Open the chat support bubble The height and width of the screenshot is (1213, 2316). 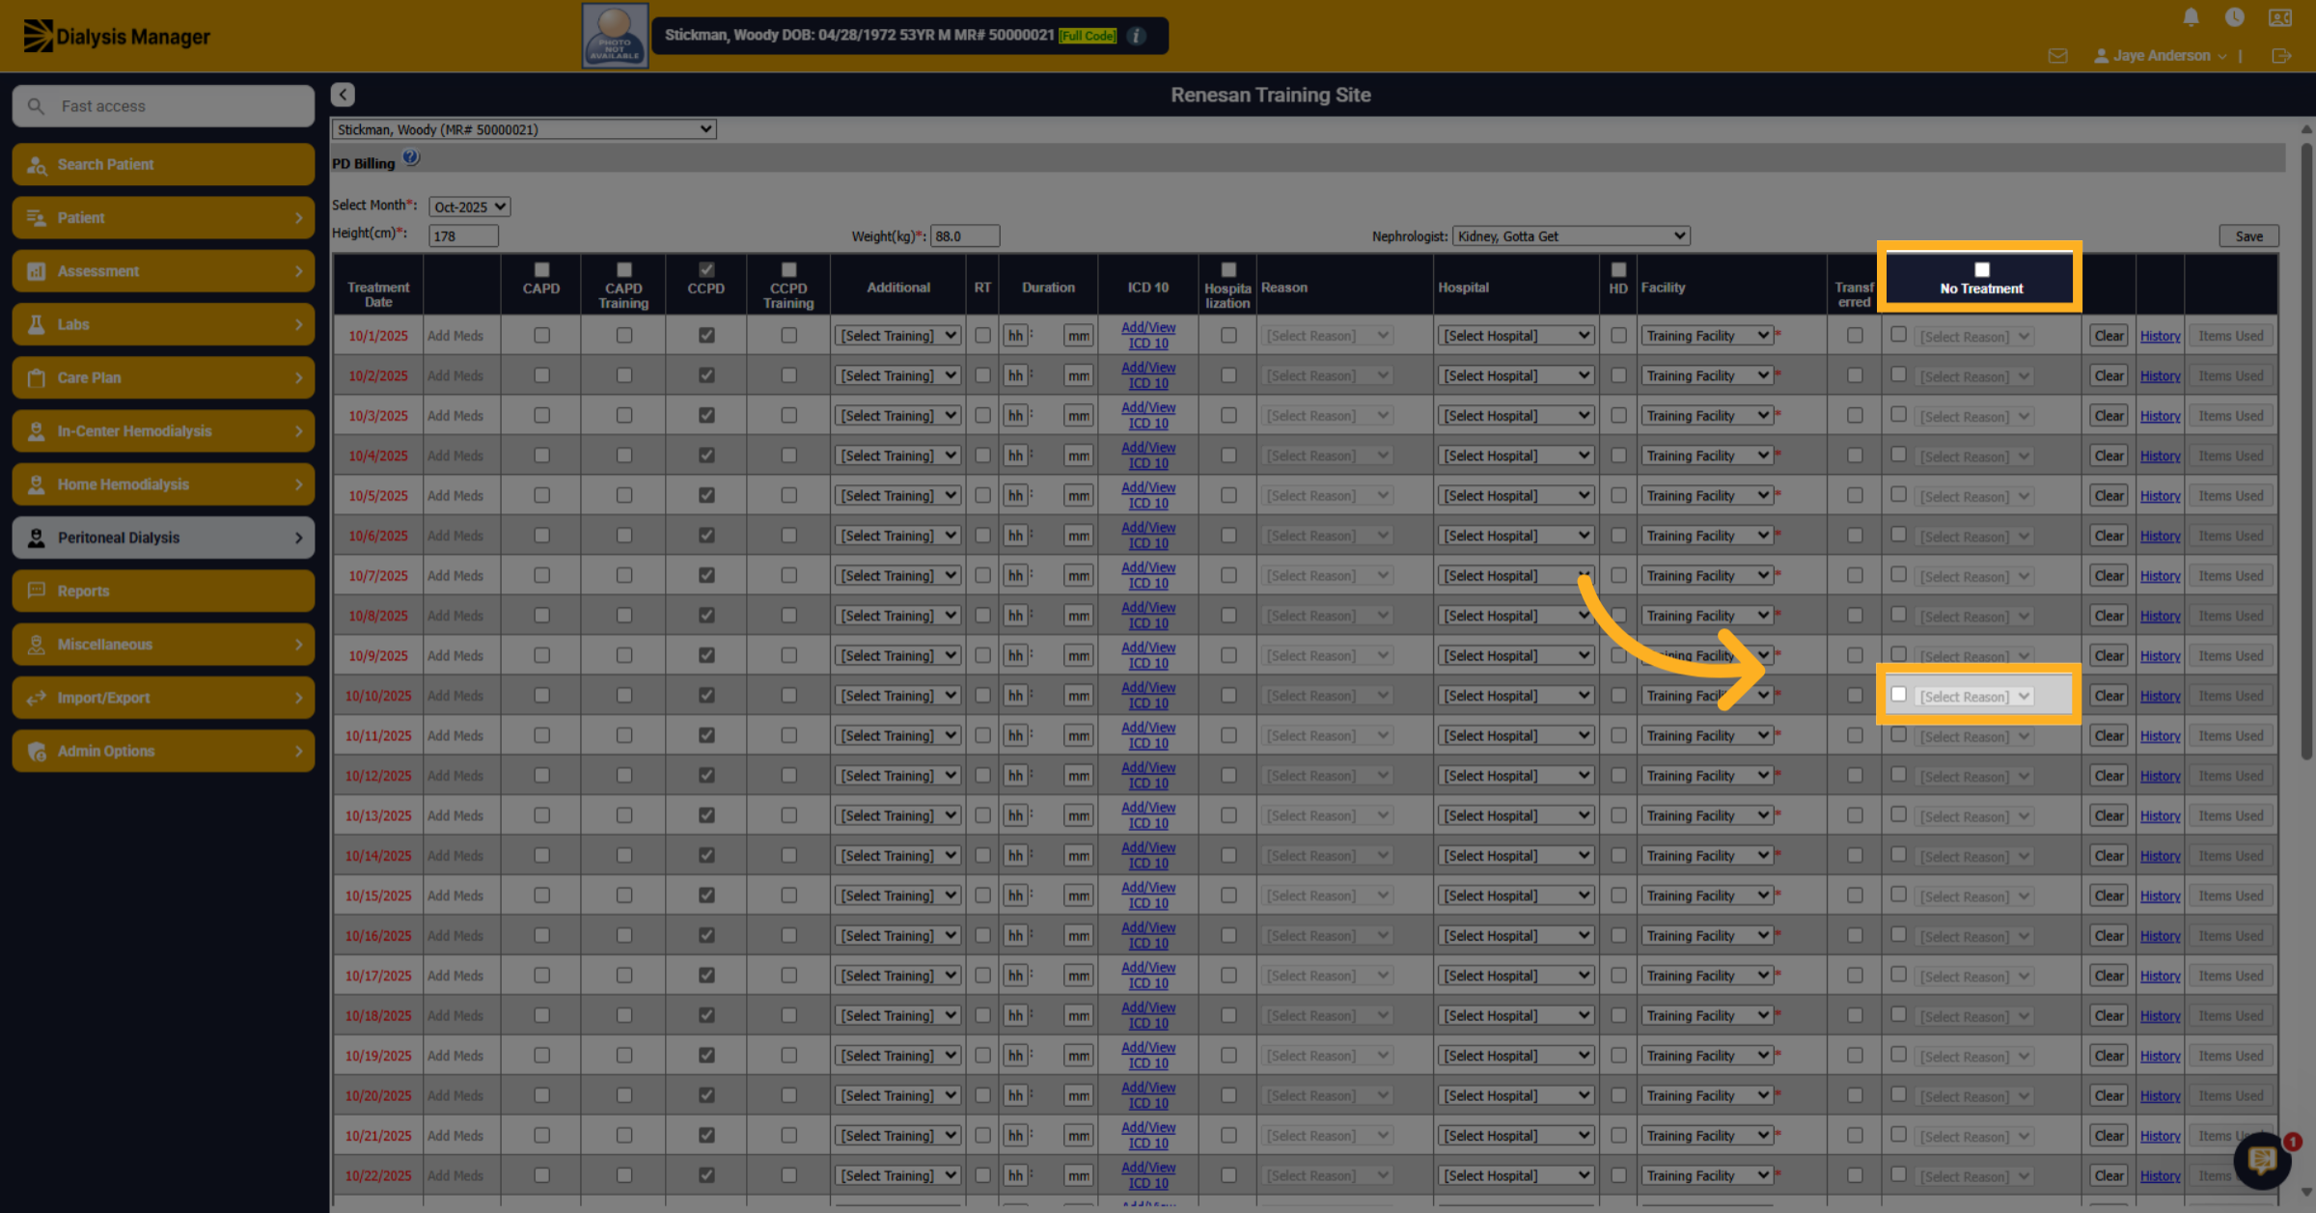[2262, 1159]
